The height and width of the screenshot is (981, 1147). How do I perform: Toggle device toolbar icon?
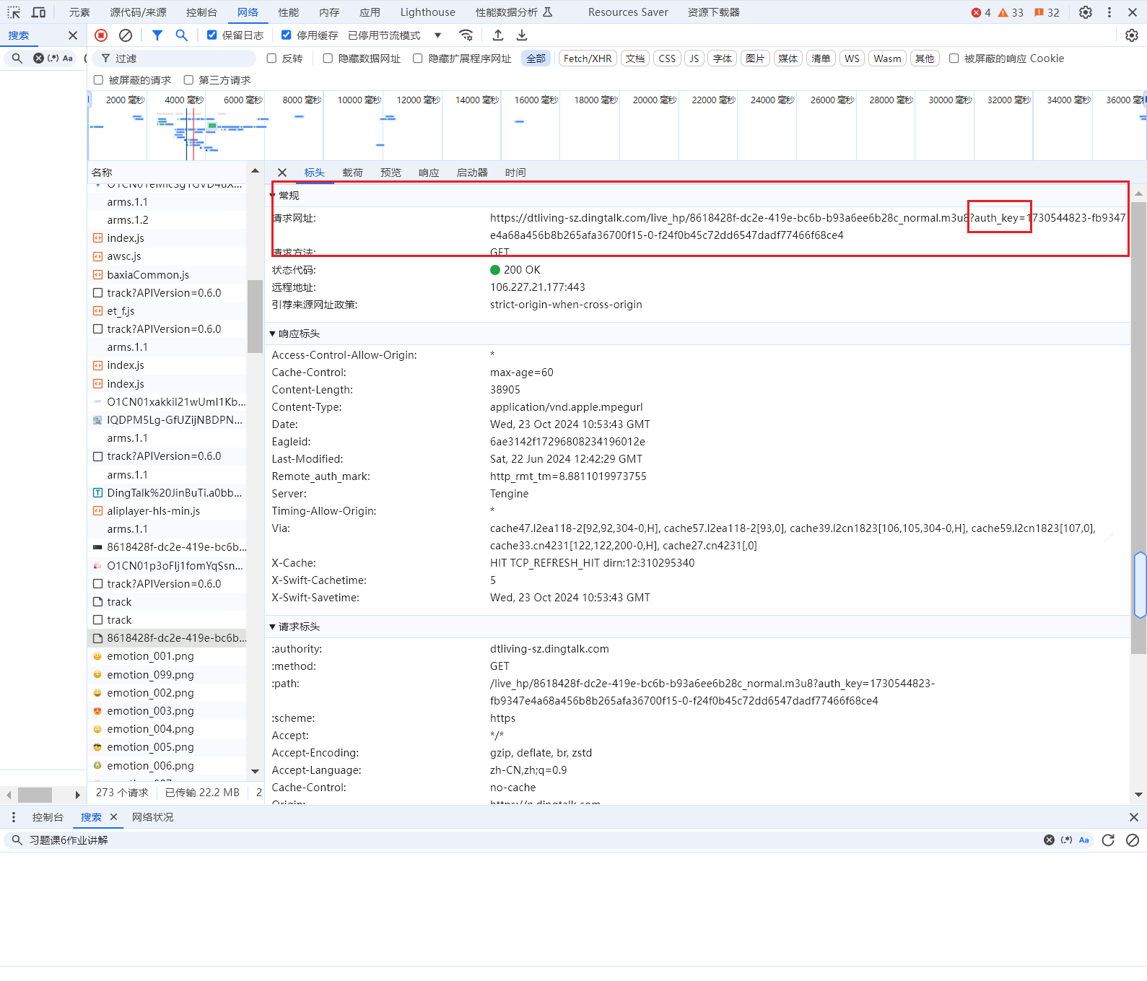[39, 12]
